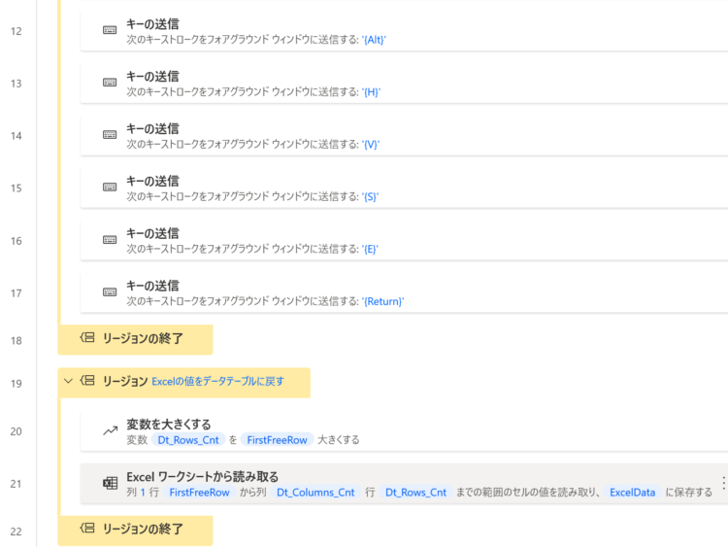Select the 'リージョン' label on line 19
728x547 pixels.
tap(125, 382)
